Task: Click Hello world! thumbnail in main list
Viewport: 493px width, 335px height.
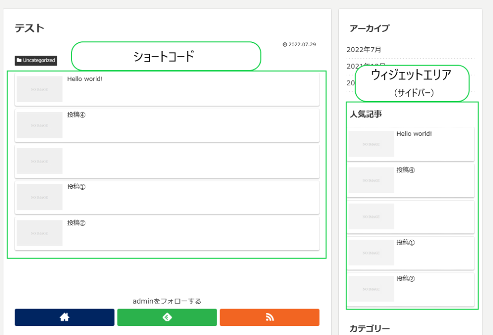Action: [x=39, y=89]
